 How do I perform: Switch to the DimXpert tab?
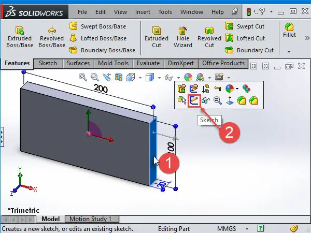pos(181,63)
